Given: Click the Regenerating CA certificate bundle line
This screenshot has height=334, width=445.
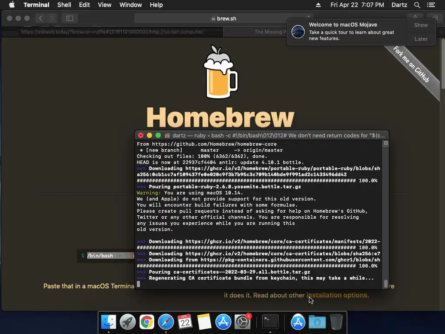Looking at the screenshot, I should tap(255, 278).
